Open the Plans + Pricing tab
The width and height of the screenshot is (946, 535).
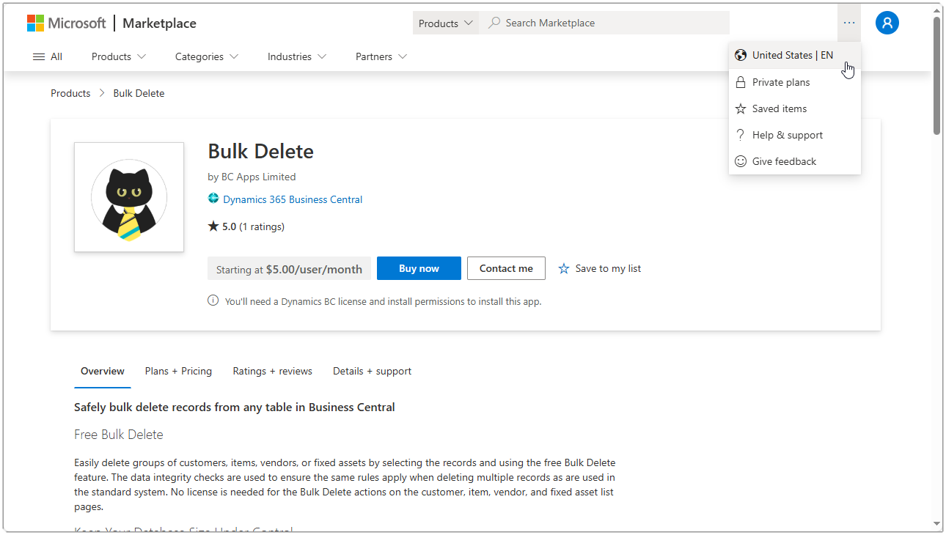[x=178, y=371]
